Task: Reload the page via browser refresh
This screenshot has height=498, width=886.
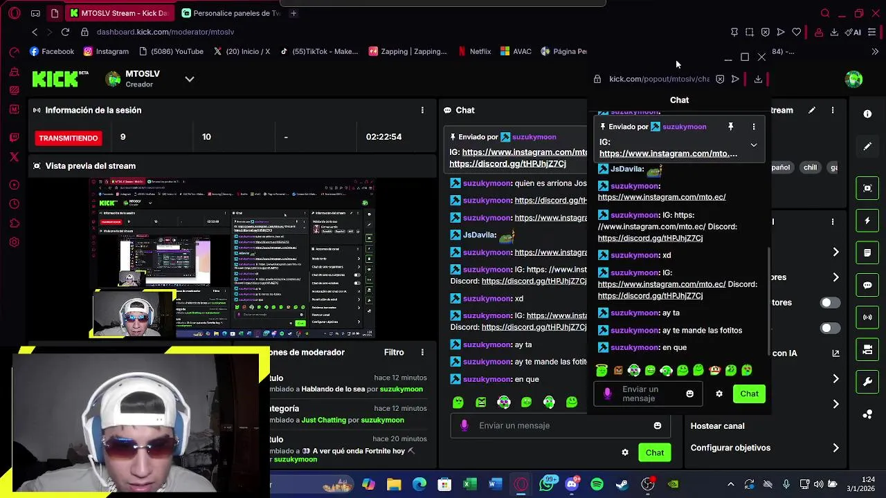Action: pos(65,32)
